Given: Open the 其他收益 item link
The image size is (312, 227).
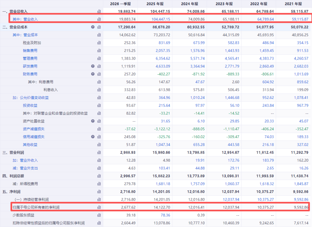Looking at the screenshot, I should click(30, 145).
